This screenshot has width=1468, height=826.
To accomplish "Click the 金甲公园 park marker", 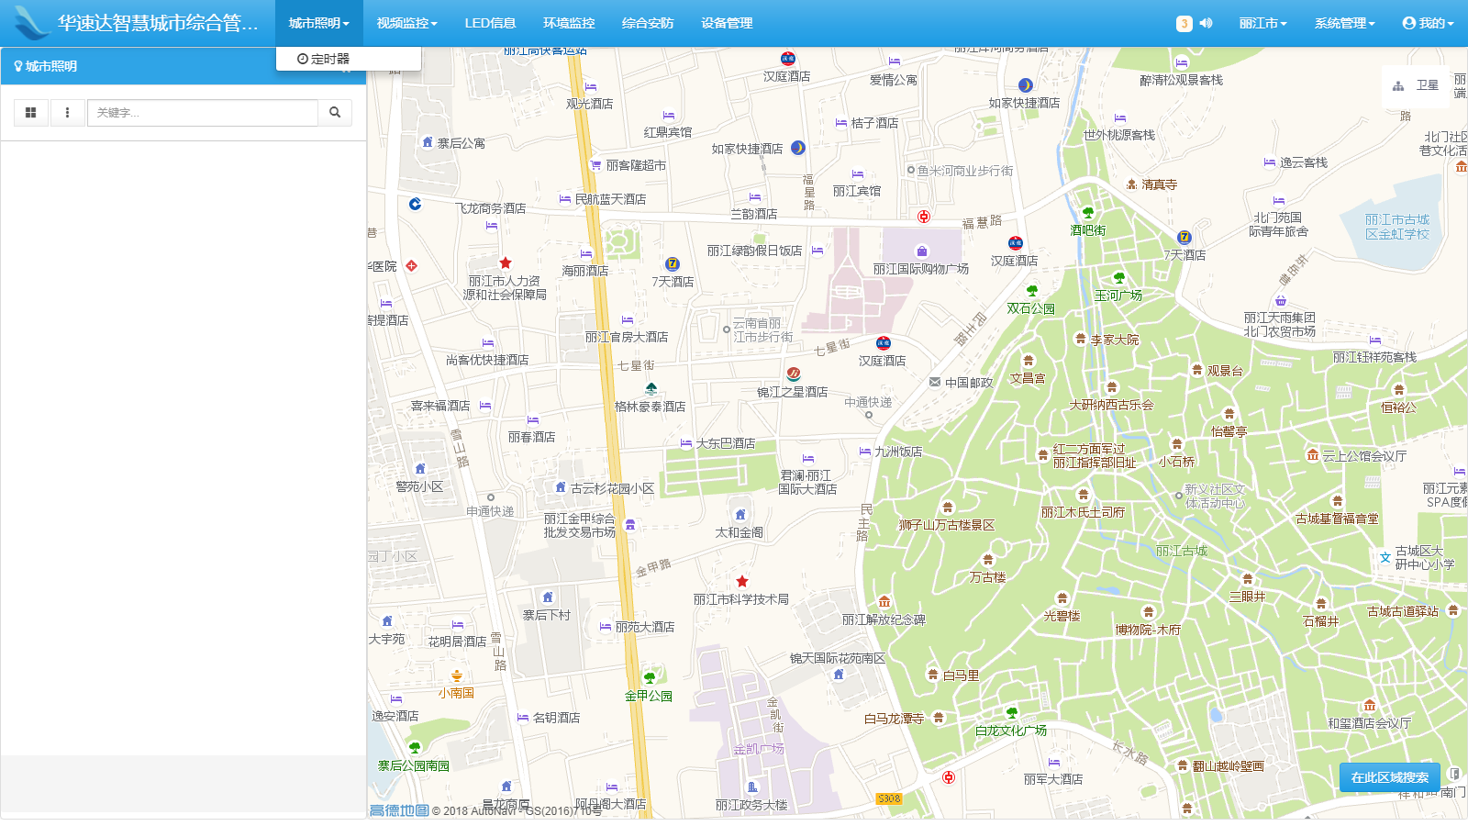I will pos(650,677).
